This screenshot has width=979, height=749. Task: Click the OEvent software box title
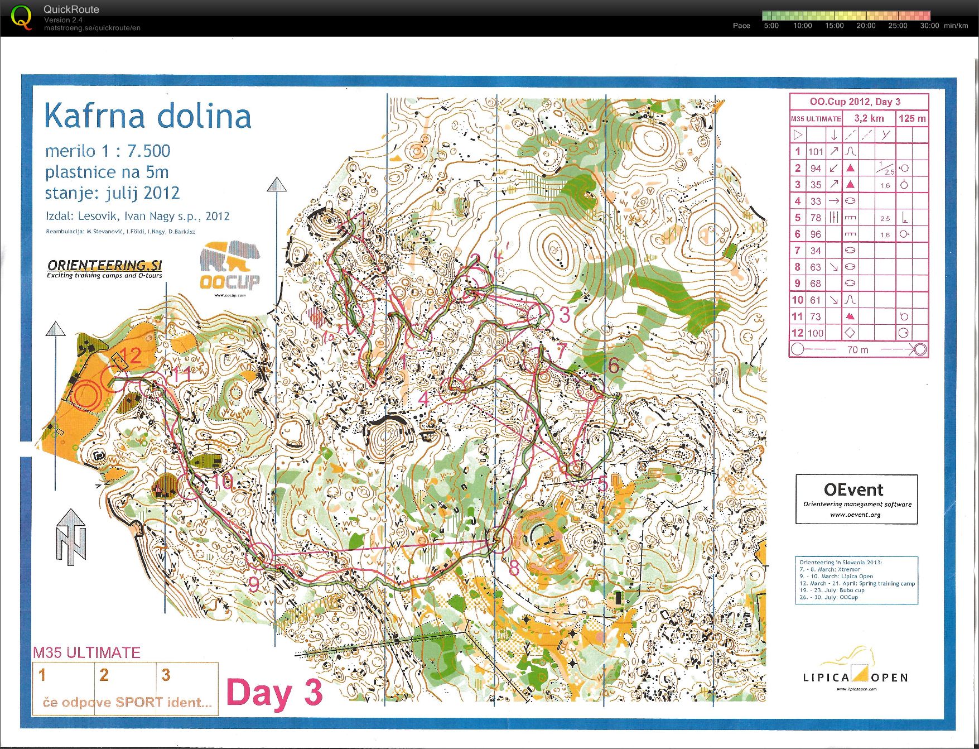click(853, 489)
